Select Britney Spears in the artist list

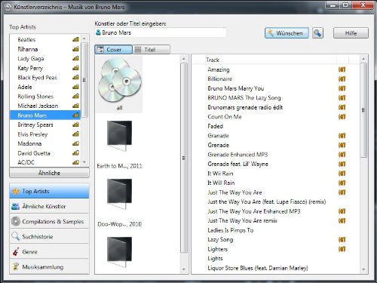(x=45, y=125)
